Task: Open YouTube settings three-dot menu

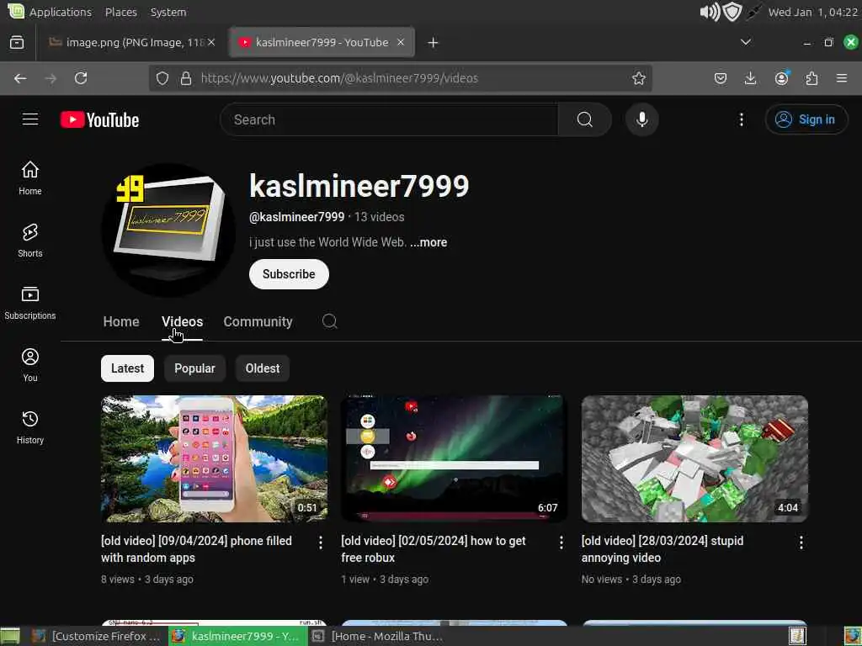Action: click(741, 119)
